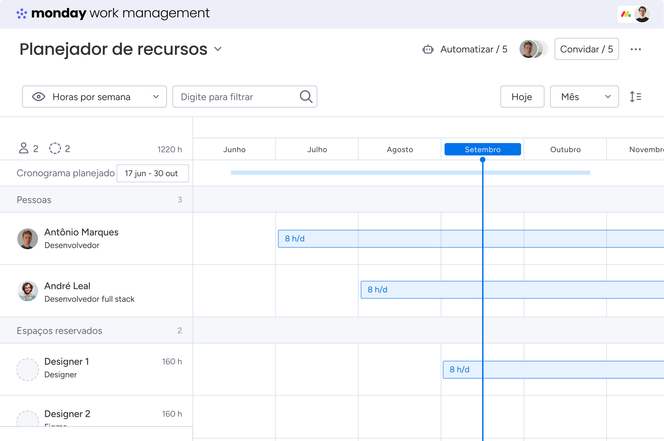Click Designer 2 placeholder avatar
Screen dimensions: 664x441
(x=27, y=419)
